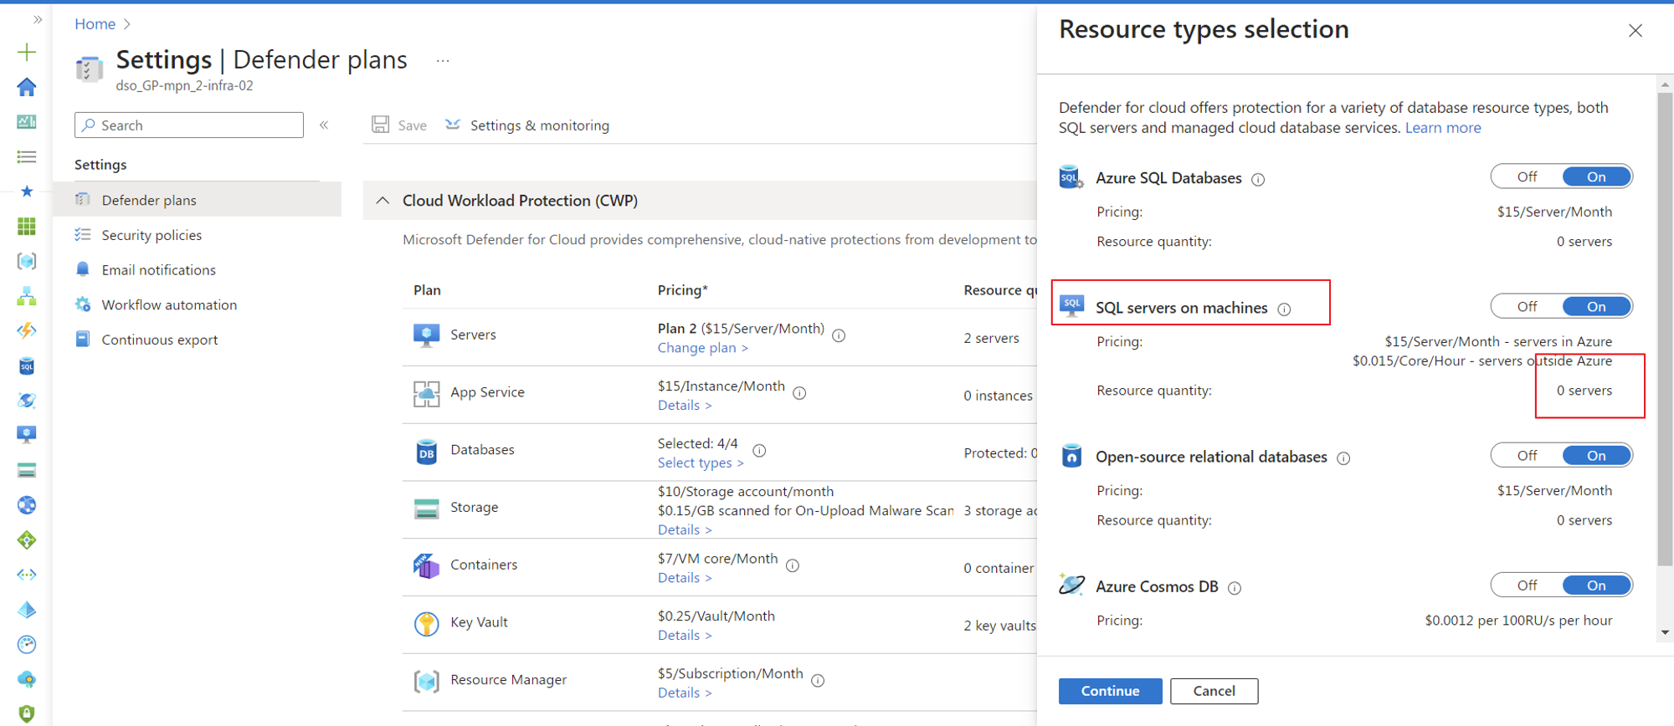
Task: Click the resource panel vertical scrollbar
Action: click(x=1665, y=329)
